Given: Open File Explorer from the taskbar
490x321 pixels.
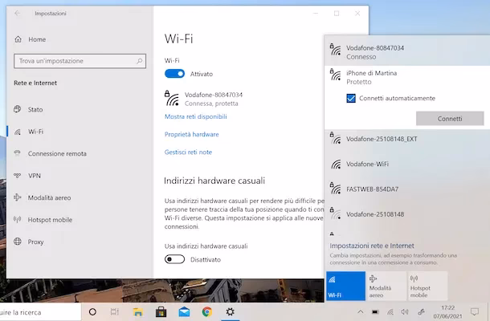Looking at the screenshot, I should [x=138, y=311].
